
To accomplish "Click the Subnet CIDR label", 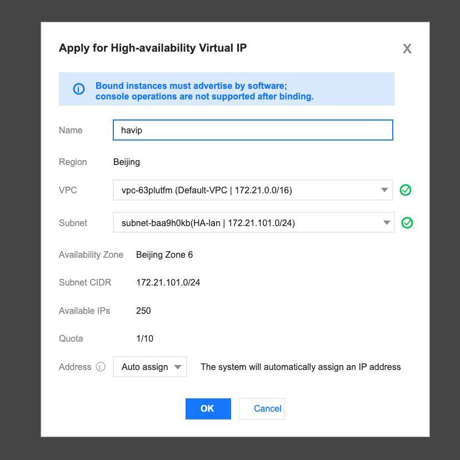I will click(x=85, y=283).
